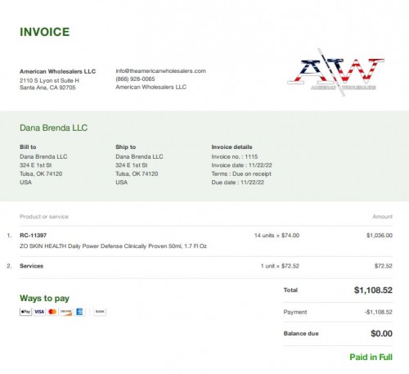The width and height of the screenshot is (409, 374).
Task: Click the 14 units × $74.00 quantity
Action: 276,236
